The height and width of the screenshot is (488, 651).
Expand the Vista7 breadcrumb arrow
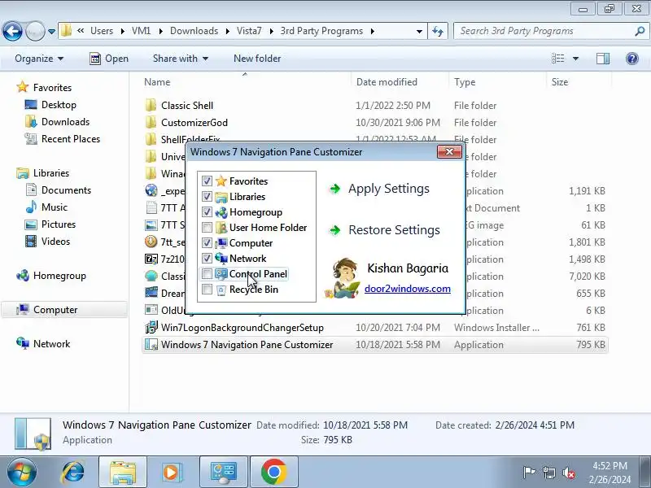[271, 31]
